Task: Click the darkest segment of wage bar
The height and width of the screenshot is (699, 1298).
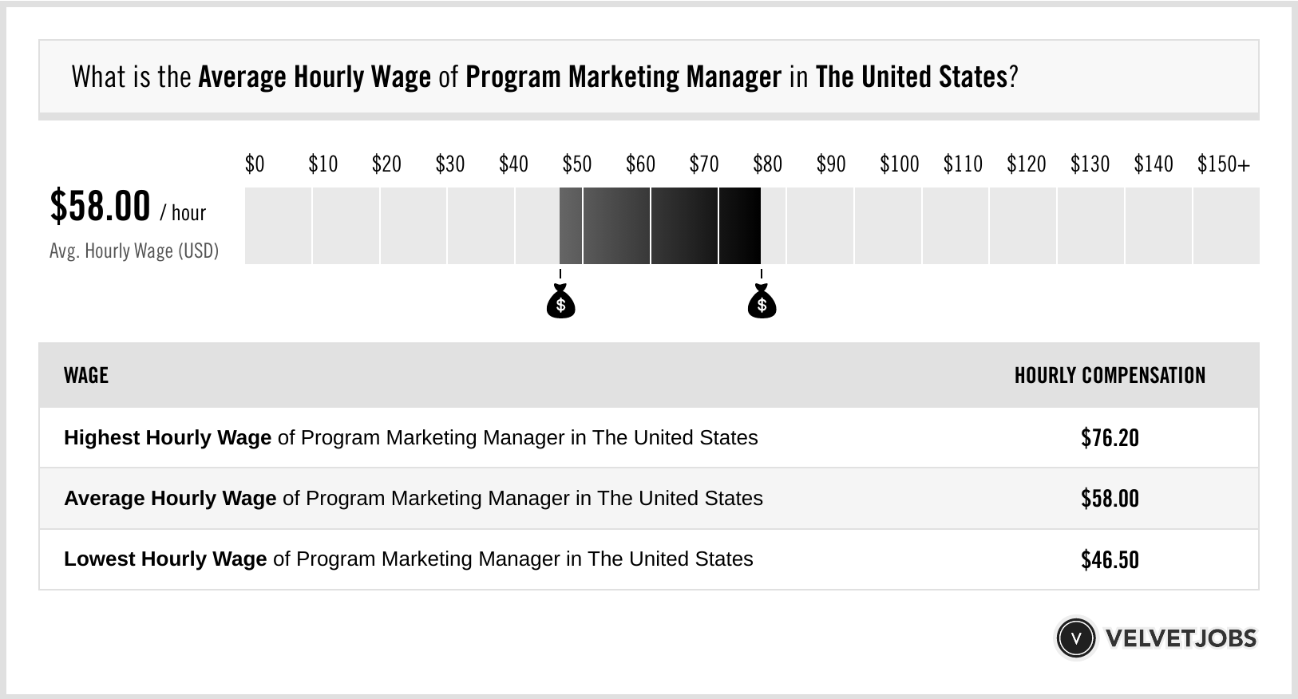Action: (740, 226)
